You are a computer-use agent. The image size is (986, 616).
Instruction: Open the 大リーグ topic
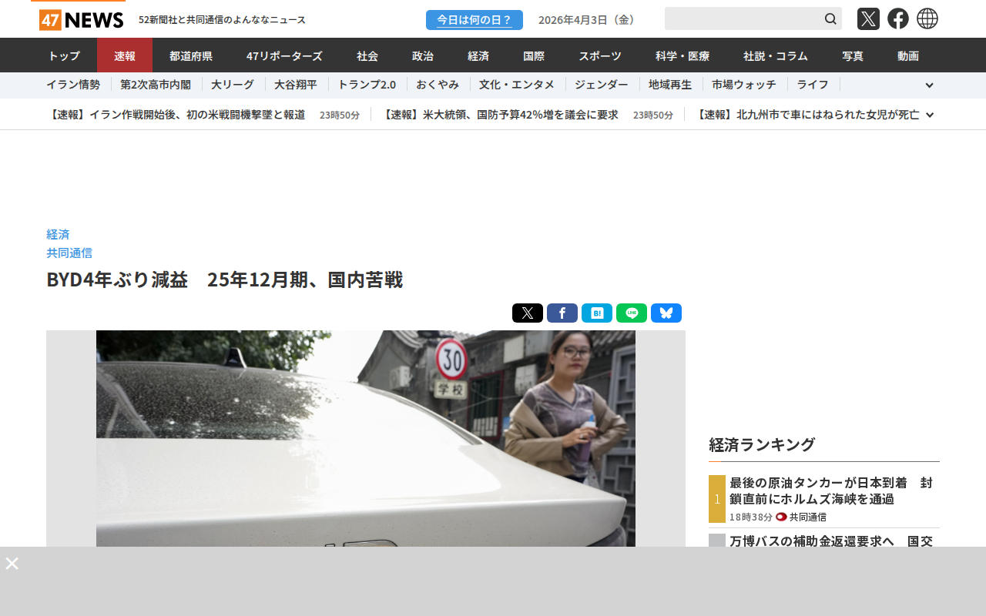coord(233,85)
